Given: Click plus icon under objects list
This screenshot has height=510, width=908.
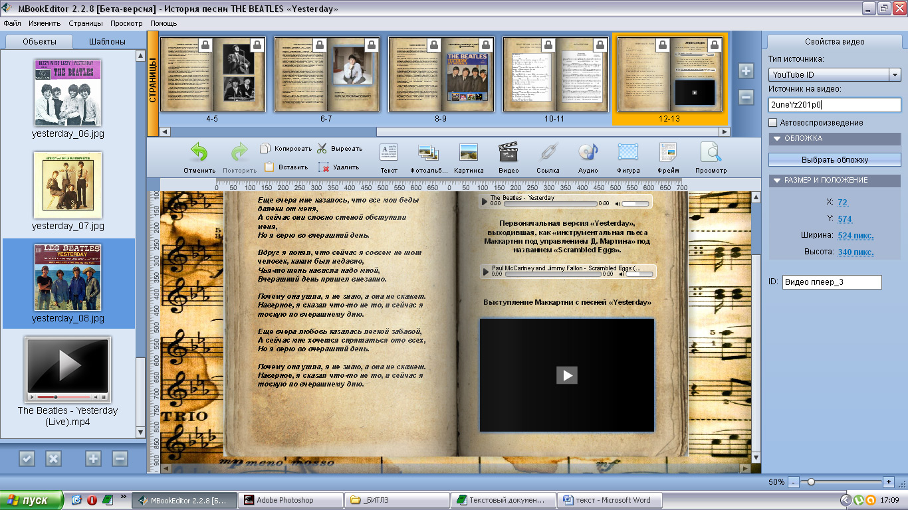Looking at the screenshot, I should (93, 458).
